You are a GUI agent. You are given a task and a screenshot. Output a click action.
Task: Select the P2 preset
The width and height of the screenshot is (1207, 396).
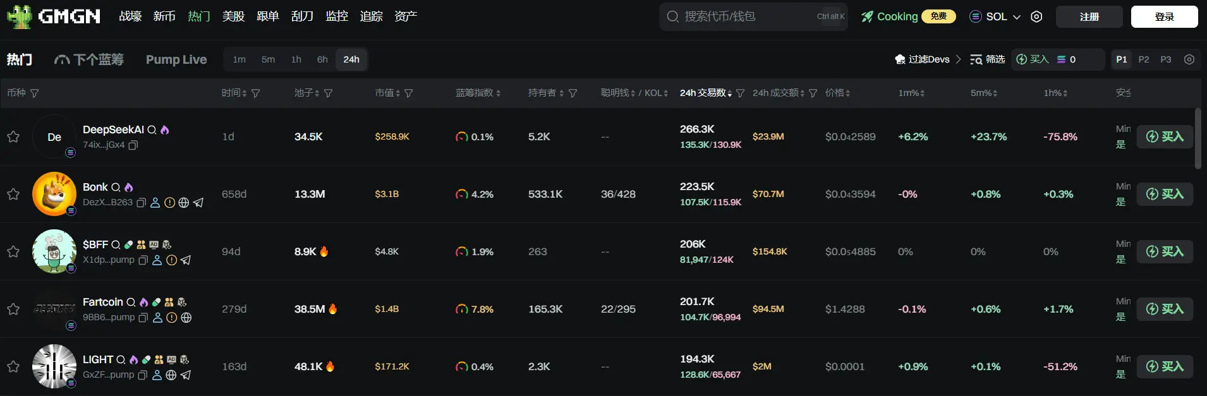click(1144, 59)
